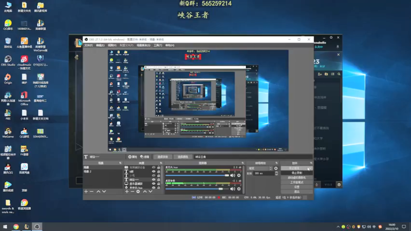The image size is (411, 231).
Task: Select 场景 2 in the scenes list
Action: 103,171
